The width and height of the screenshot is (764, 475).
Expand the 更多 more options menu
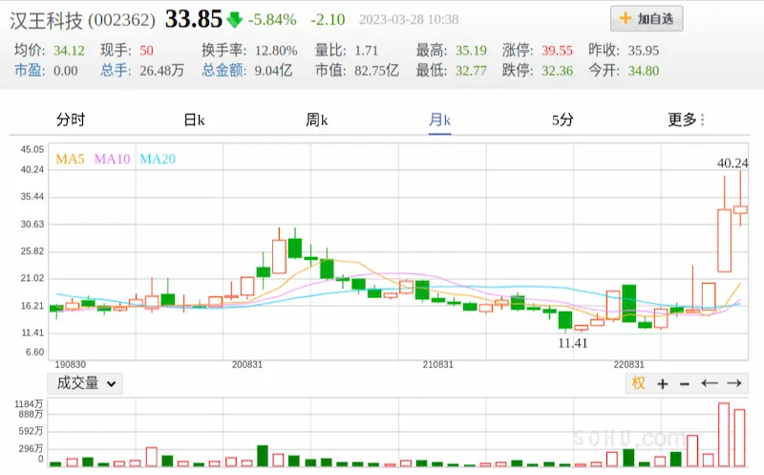(x=686, y=119)
